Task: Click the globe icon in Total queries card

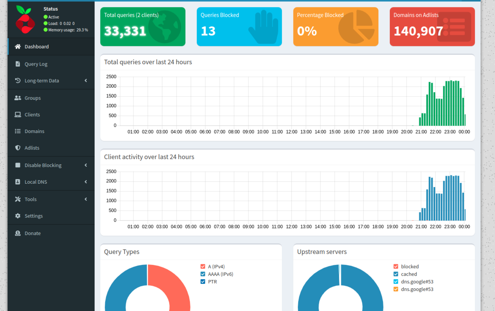Action: [164, 27]
